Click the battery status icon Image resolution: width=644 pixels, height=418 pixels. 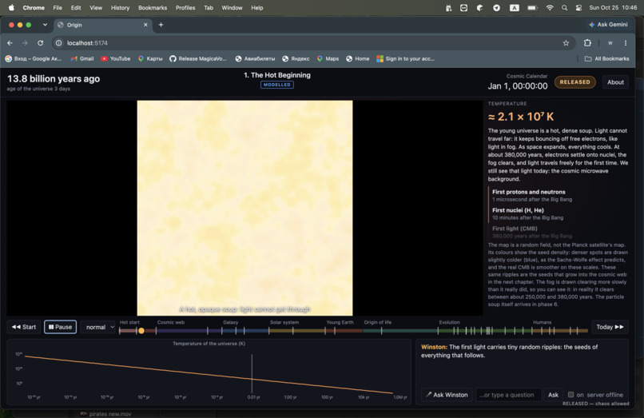[532, 8]
